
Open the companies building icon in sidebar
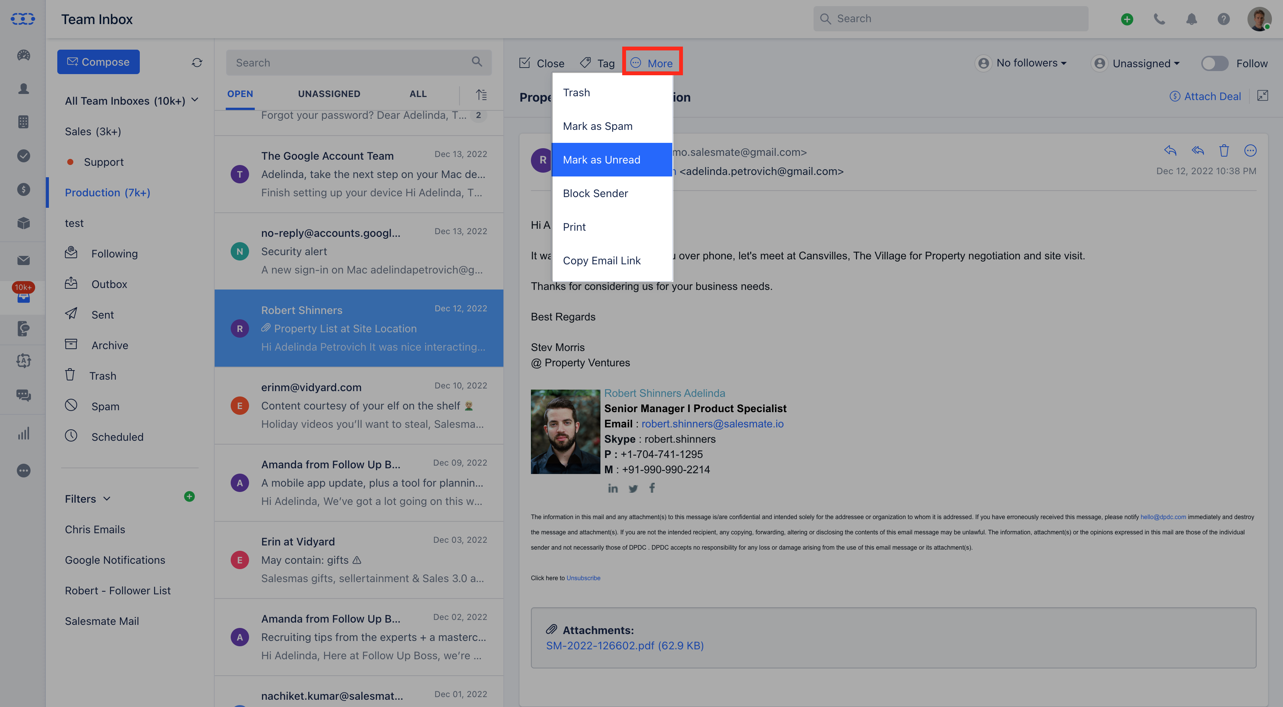pos(23,122)
